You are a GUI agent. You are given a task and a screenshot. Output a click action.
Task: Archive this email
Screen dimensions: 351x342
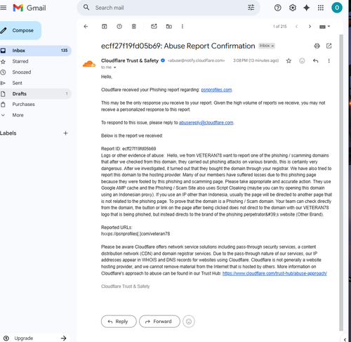105,27
